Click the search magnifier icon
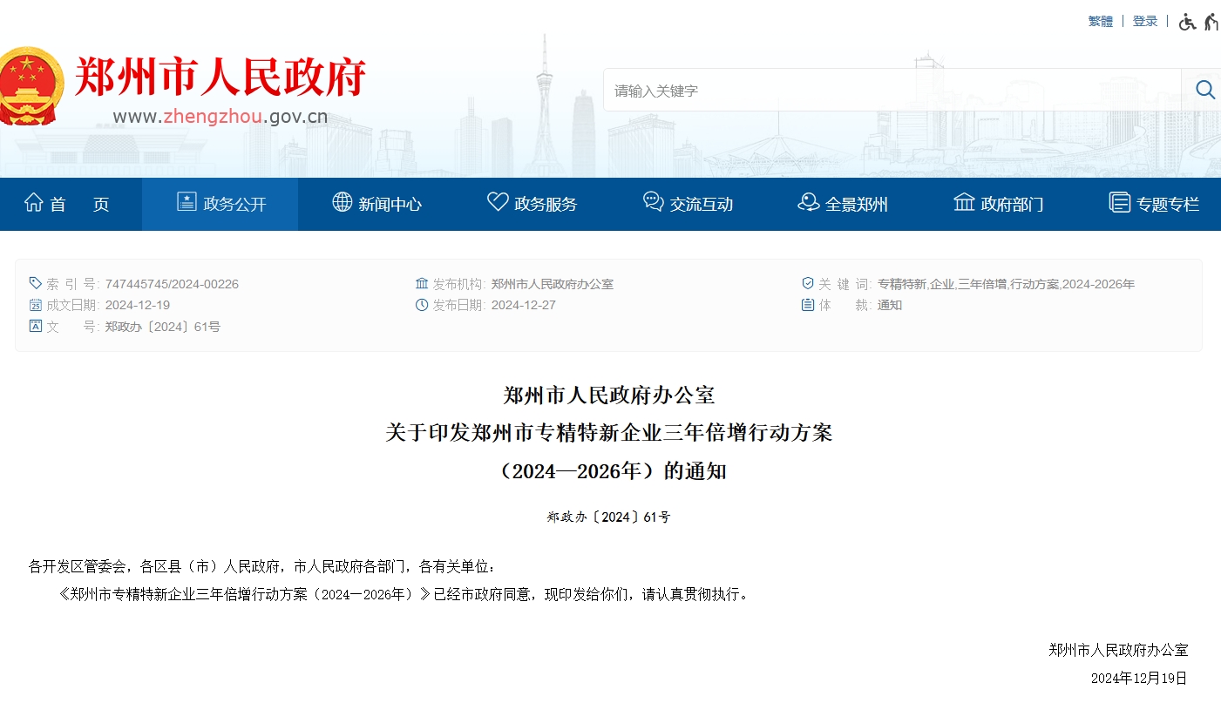1221x703 pixels. tap(1204, 89)
